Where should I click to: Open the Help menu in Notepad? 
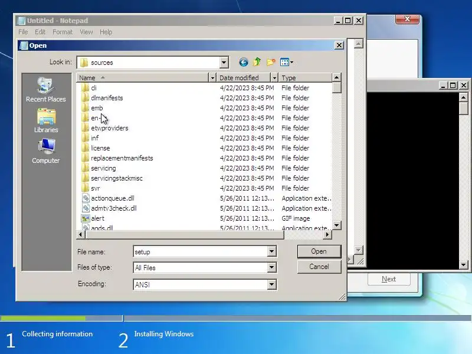106,32
